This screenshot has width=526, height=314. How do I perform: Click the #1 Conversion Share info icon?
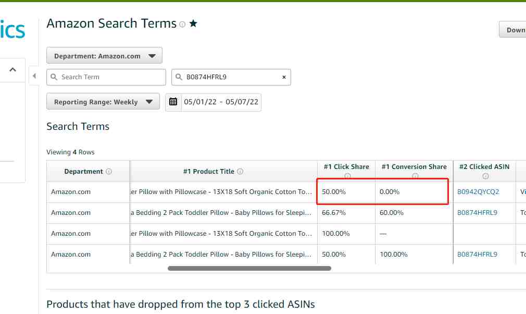pos(415,176)
